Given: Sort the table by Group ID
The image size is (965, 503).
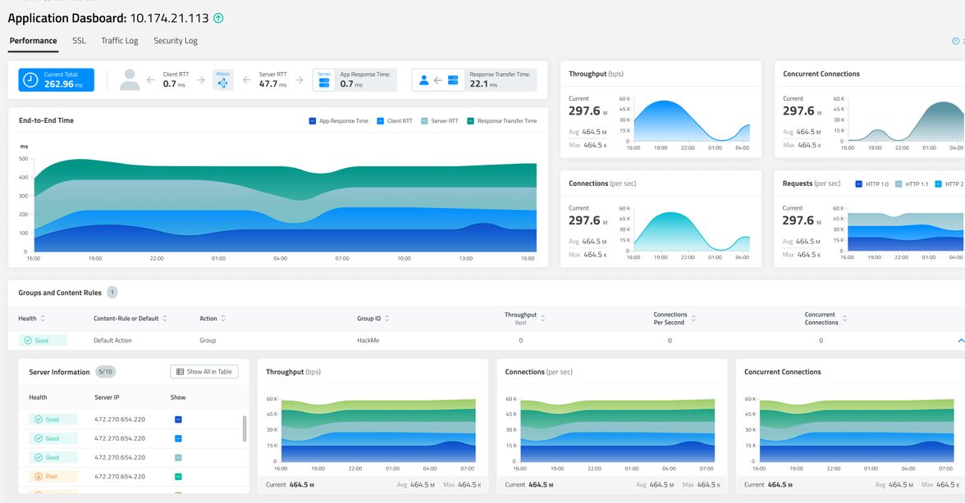Looking at the screenshot, I should (387, 319).
